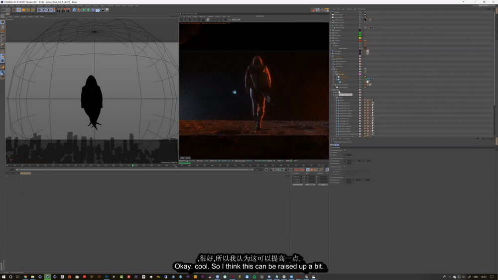The image size is (498, 280).
Task: Click the Record Active Objects red button
Action: coord(296,170)
